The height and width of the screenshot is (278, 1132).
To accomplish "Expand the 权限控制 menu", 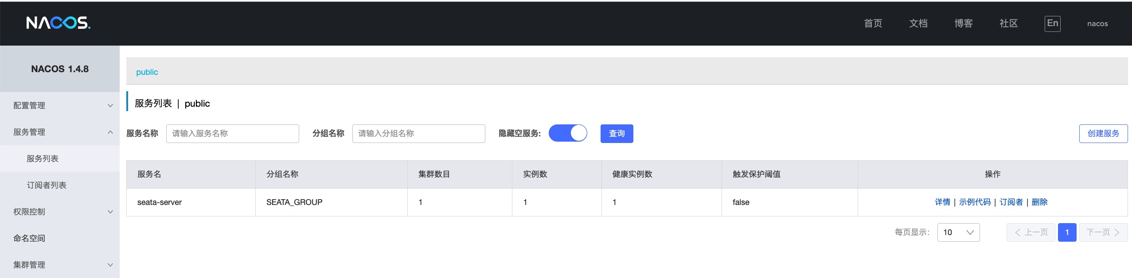I will pyautogui.click(x=60, y=212).
